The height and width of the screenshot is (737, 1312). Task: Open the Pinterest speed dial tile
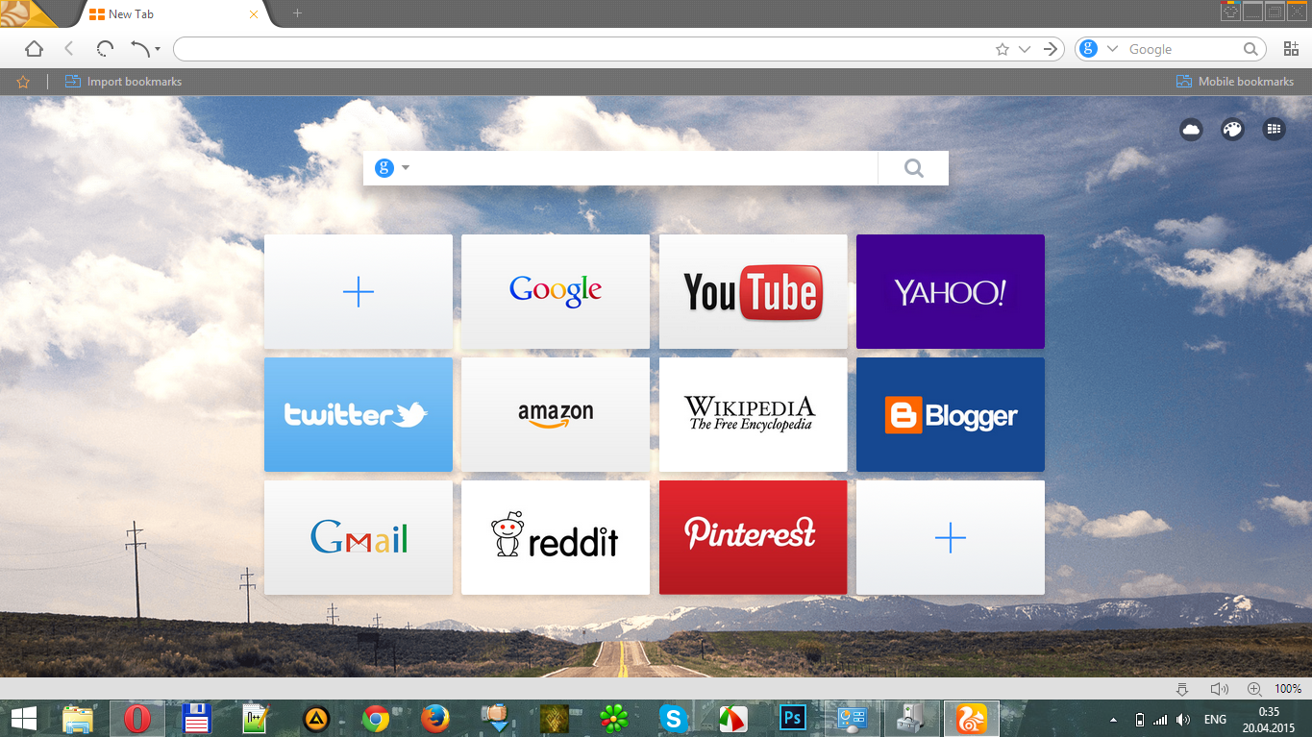753,537
